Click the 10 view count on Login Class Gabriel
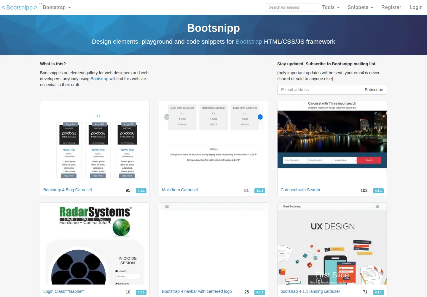This screenshot has height=297, width=427. tap(128, 292)
